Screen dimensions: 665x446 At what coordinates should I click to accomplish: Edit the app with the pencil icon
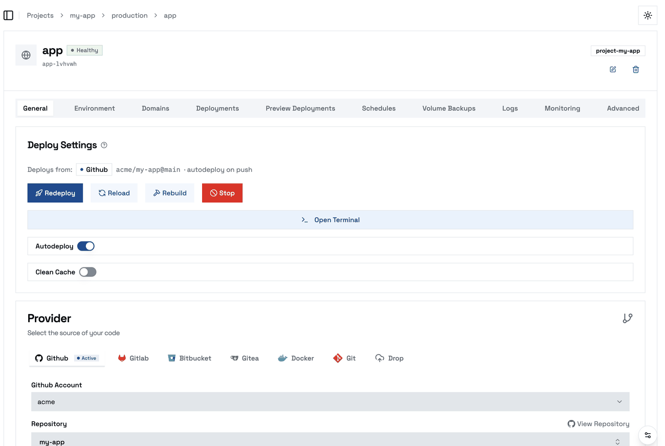[613, 70]
